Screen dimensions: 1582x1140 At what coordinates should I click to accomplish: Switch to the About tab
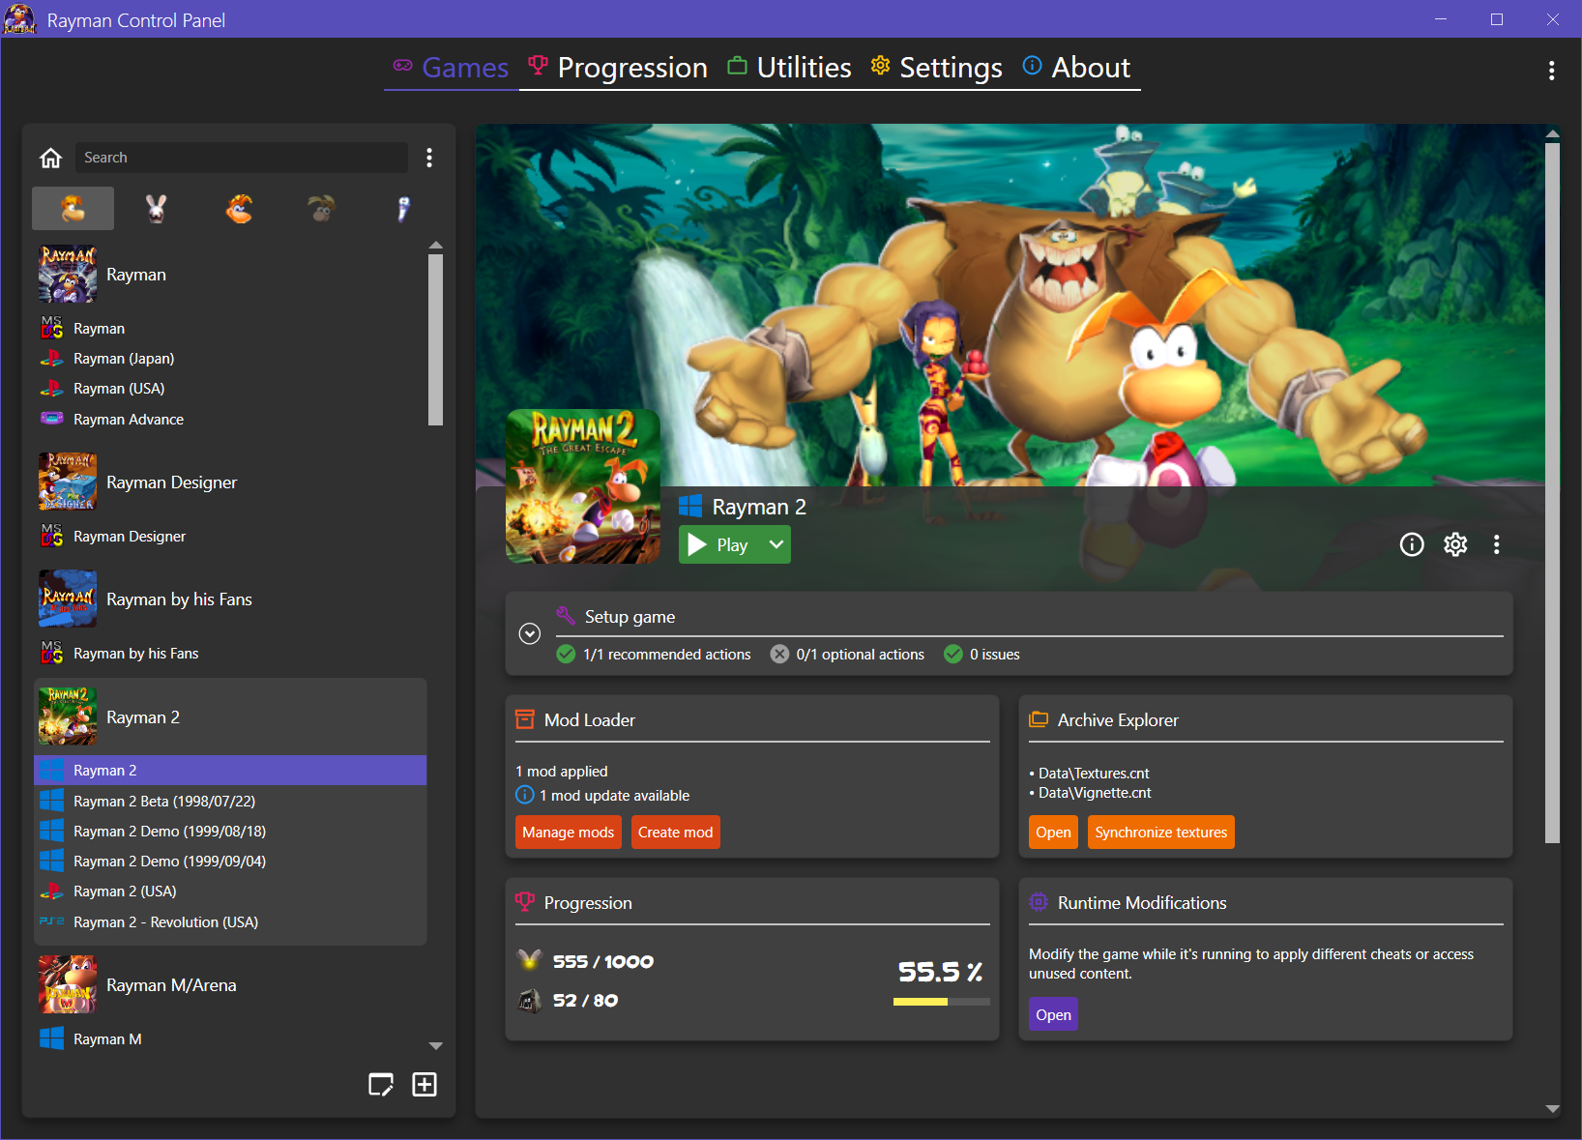pos(1077,68)
